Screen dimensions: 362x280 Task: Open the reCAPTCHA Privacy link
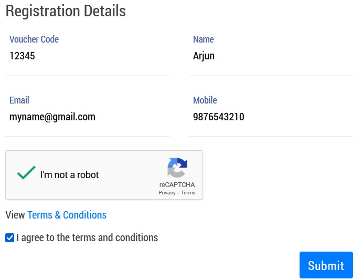(167, 193)
